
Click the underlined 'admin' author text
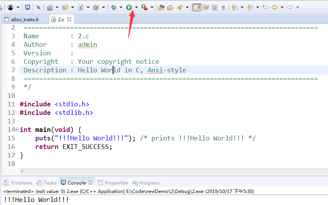click(88, 44)
